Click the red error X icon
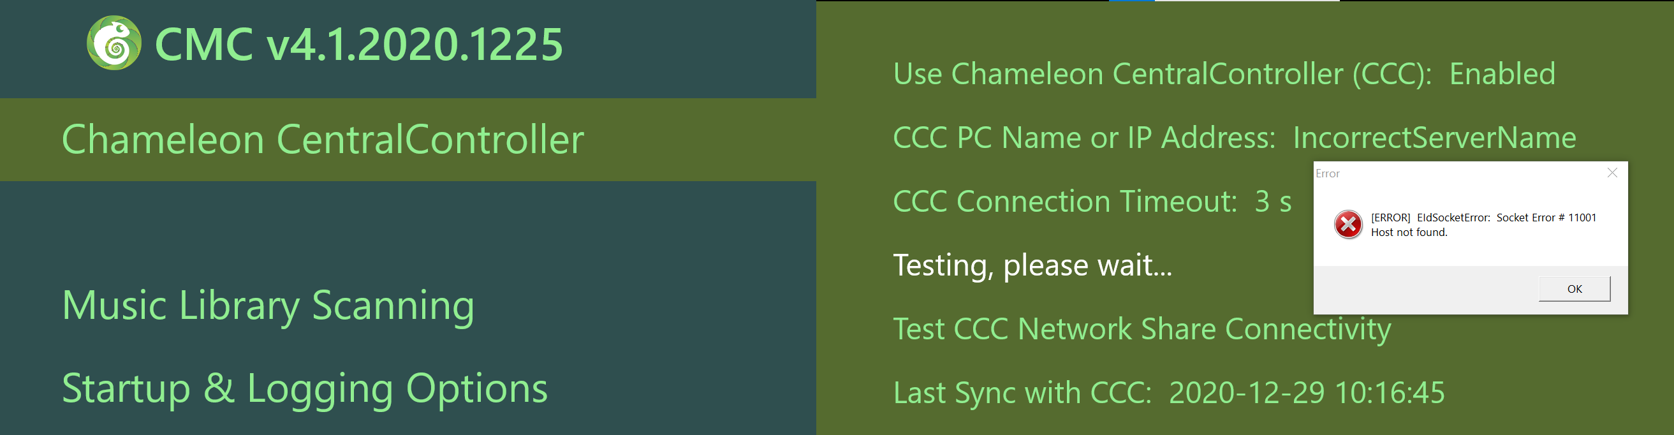Image resolution: width=1674 pixels, height=435 pixels. [1348, 225]
